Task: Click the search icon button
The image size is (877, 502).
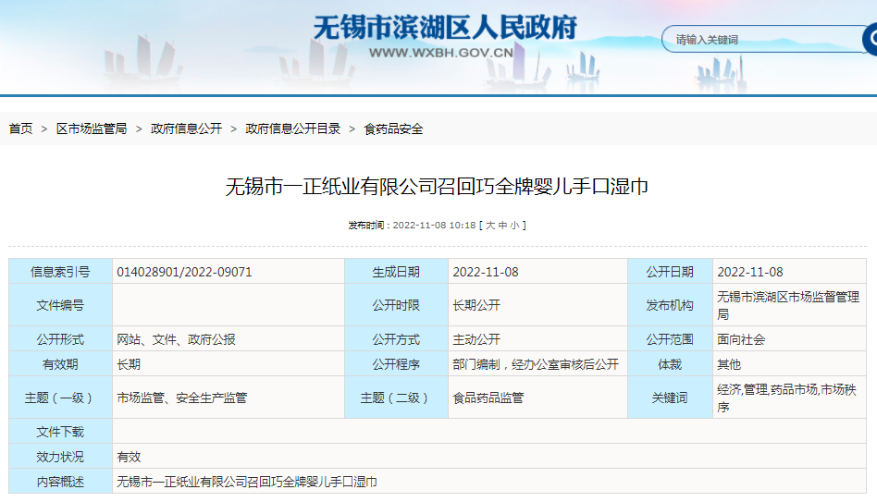Action: click(x=871, y=39)
